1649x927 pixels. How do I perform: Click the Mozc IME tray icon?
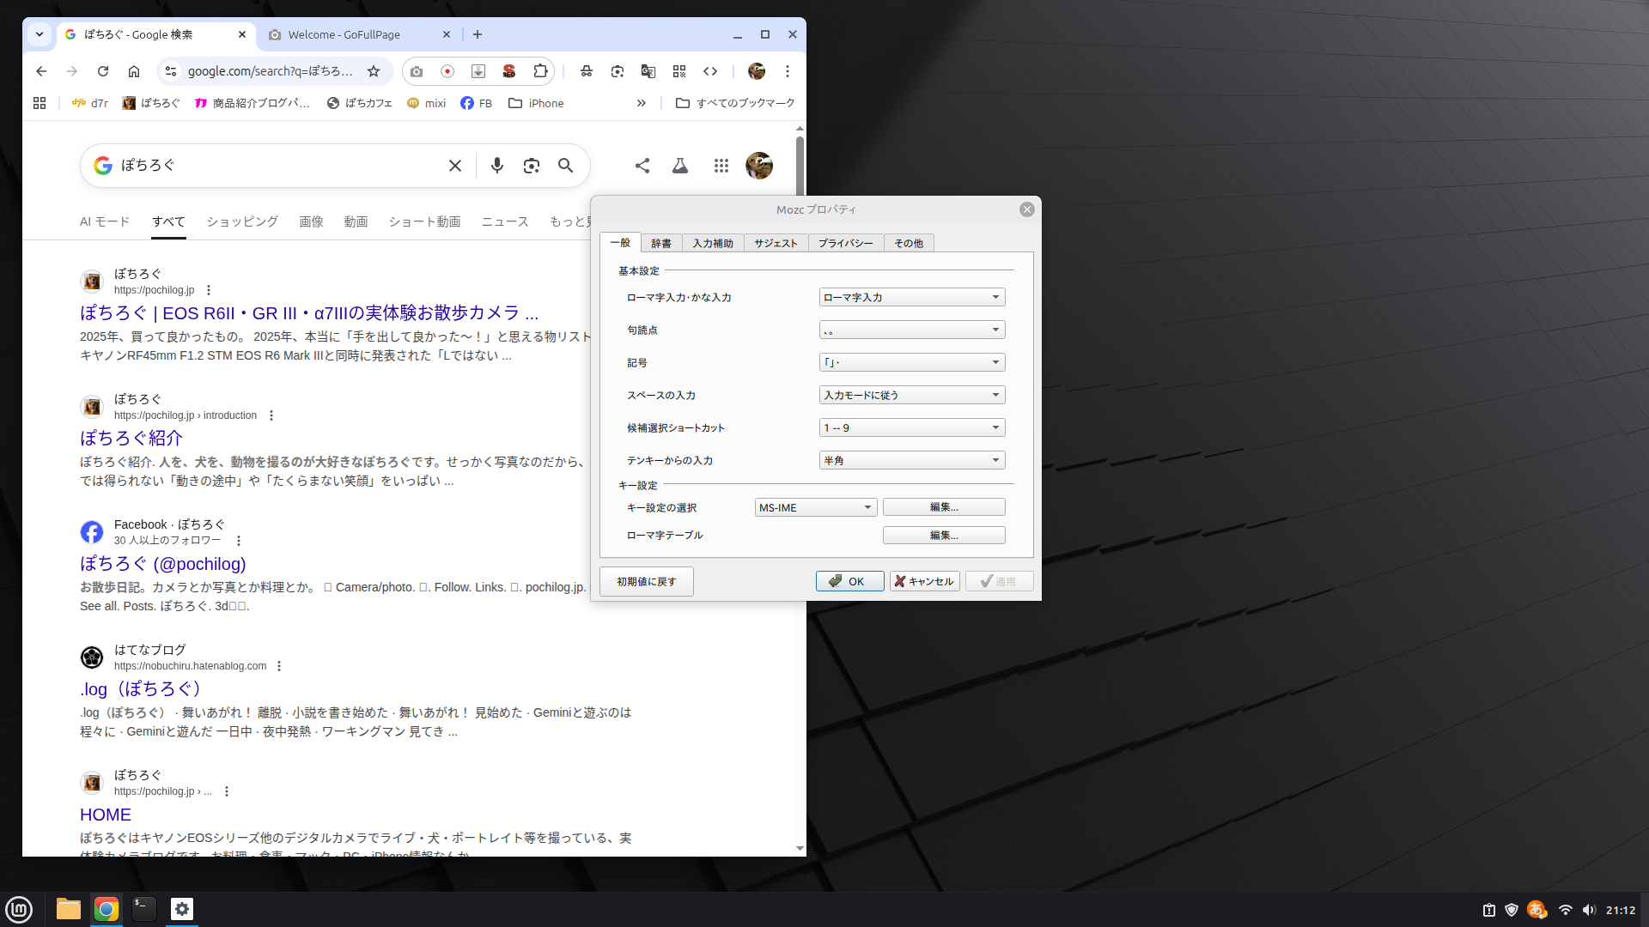pyautogui.click(x=1536, y=910)
